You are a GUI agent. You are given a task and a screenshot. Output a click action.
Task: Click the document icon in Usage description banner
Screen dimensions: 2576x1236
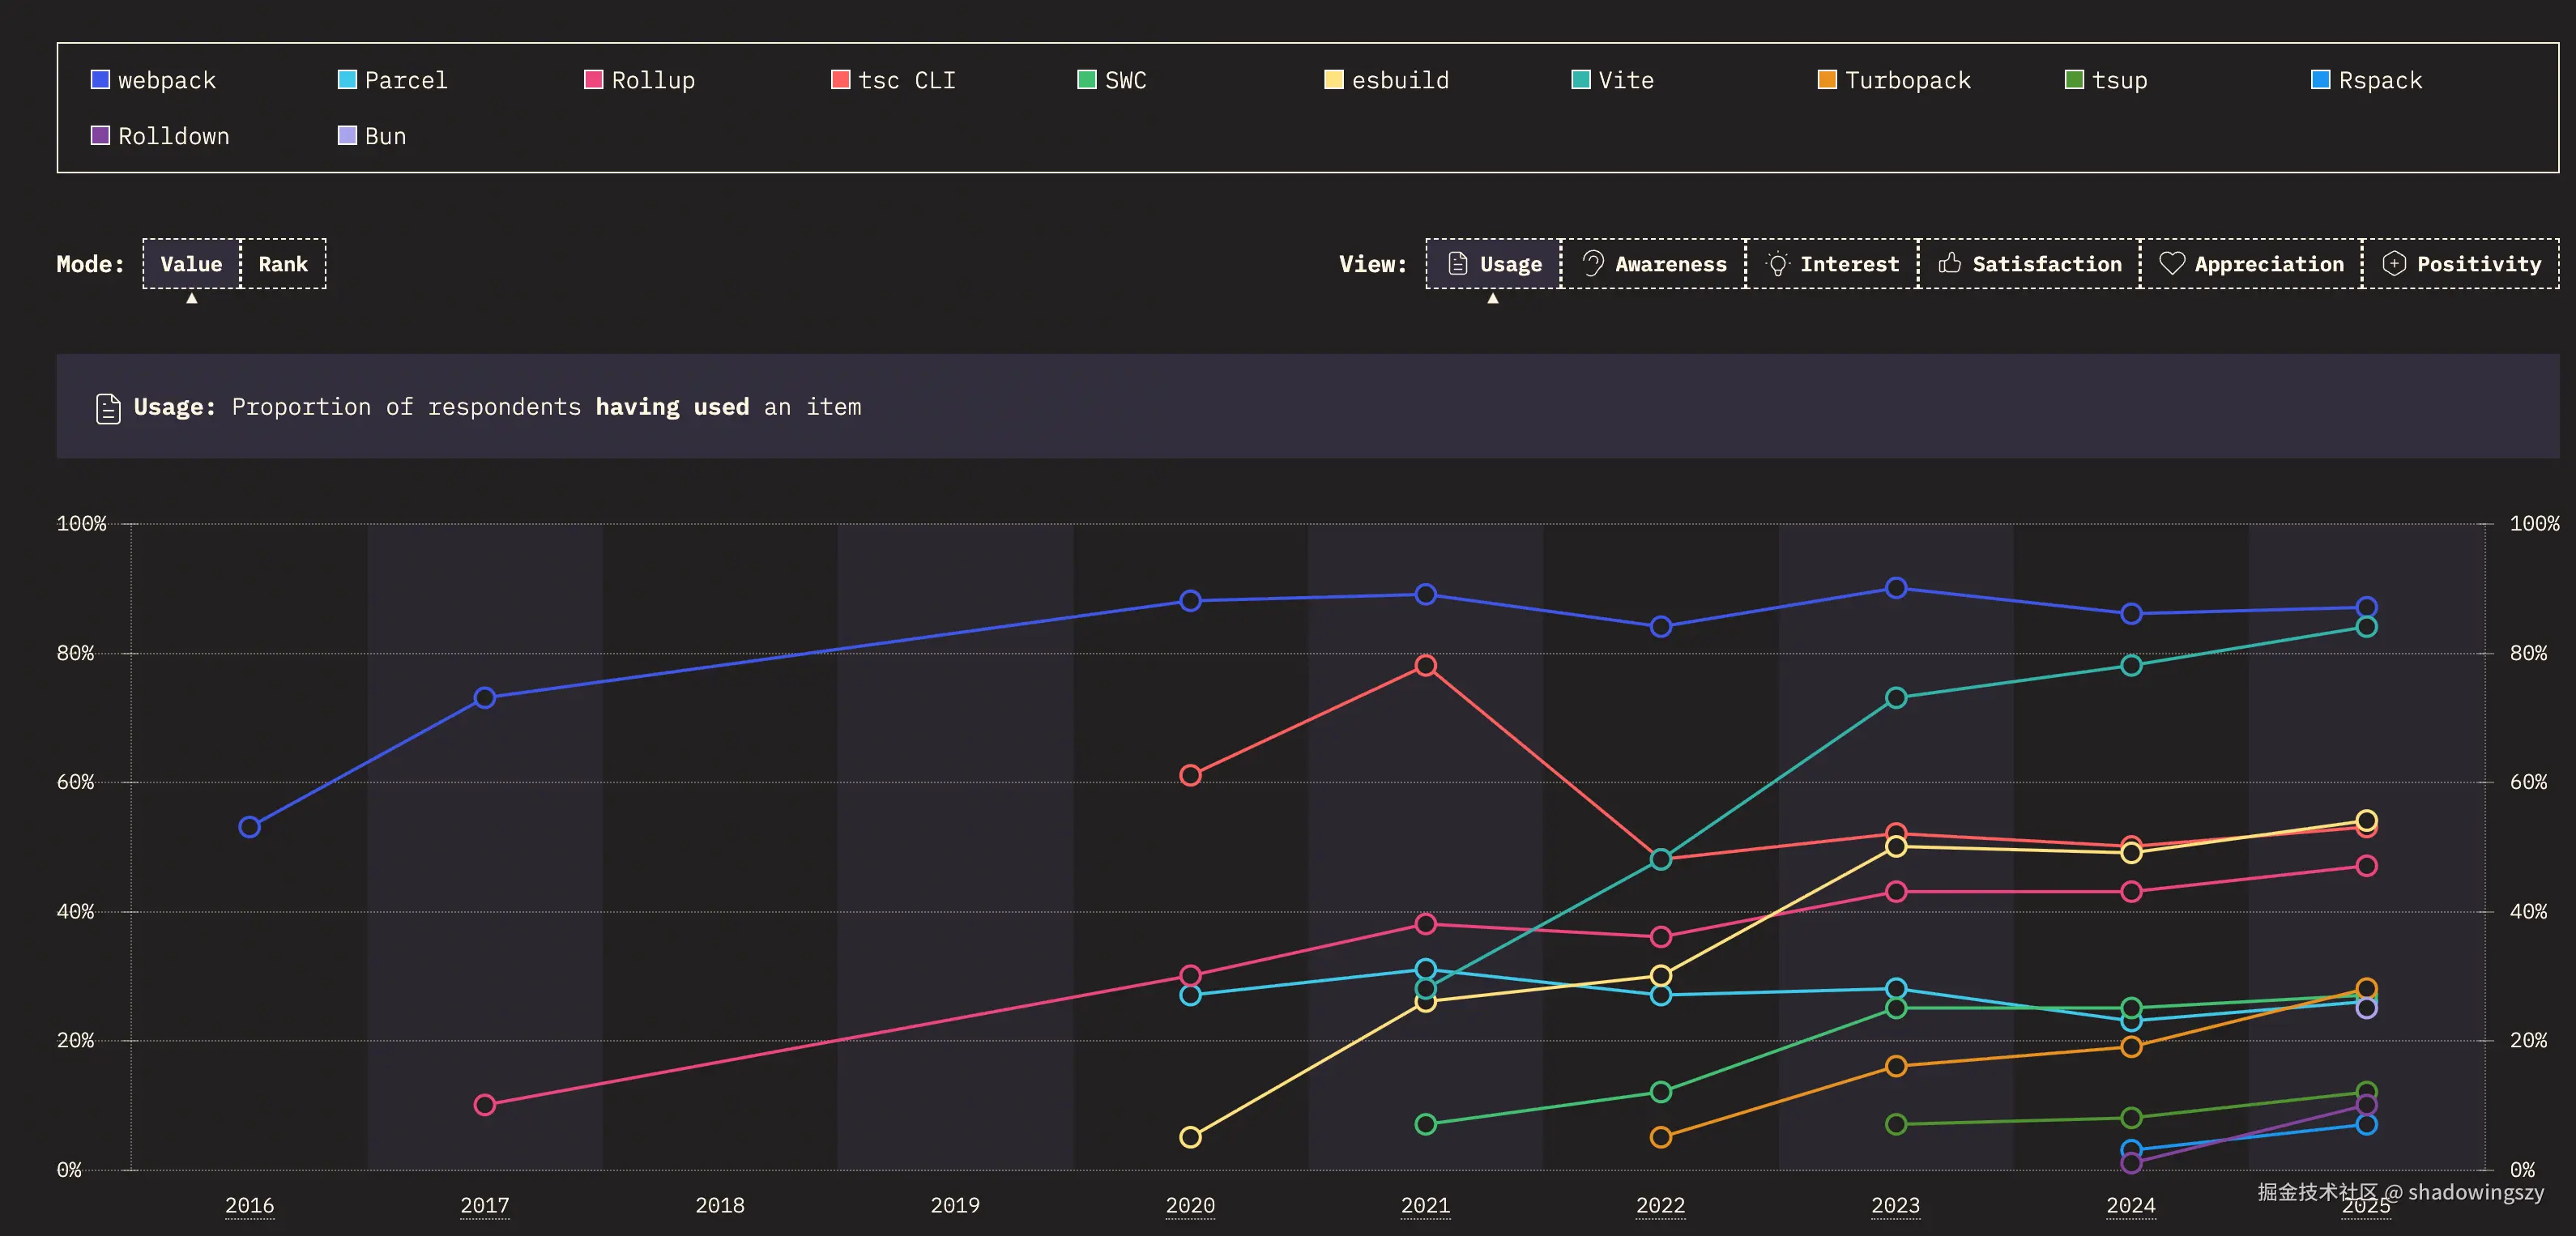pyautogui.click(x=108, y=408)
